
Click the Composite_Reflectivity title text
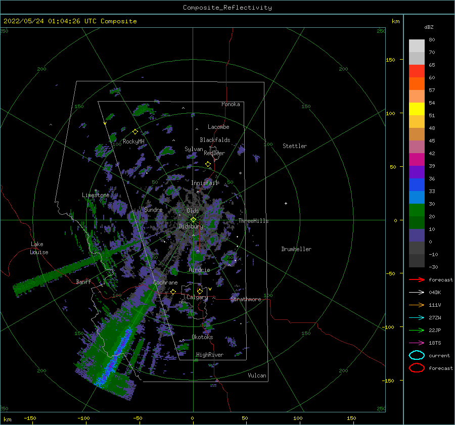tap(227, 8)
